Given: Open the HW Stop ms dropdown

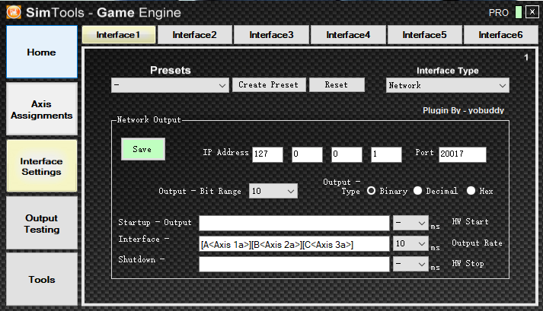Looking at the screenshot, I should click(410, 264).
